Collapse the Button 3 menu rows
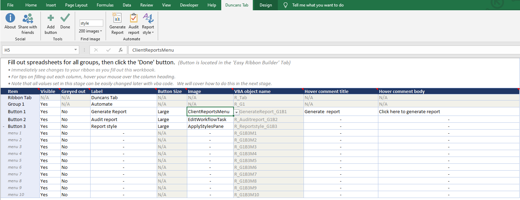The height and width of the screenshot is (200, 520). 3,126
